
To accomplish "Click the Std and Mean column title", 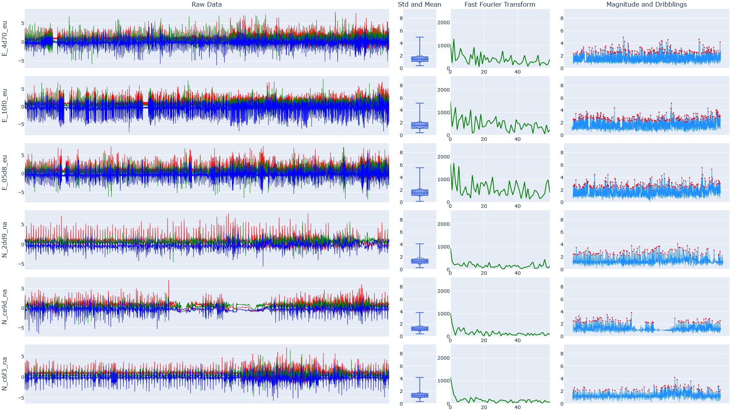I will [419, 5].
